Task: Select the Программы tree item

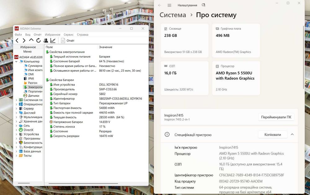Action: [30, 139]
